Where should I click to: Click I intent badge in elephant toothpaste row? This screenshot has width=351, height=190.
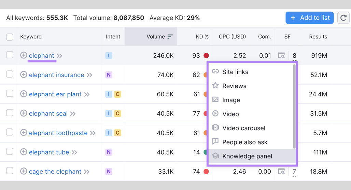(x=109, y=133)
